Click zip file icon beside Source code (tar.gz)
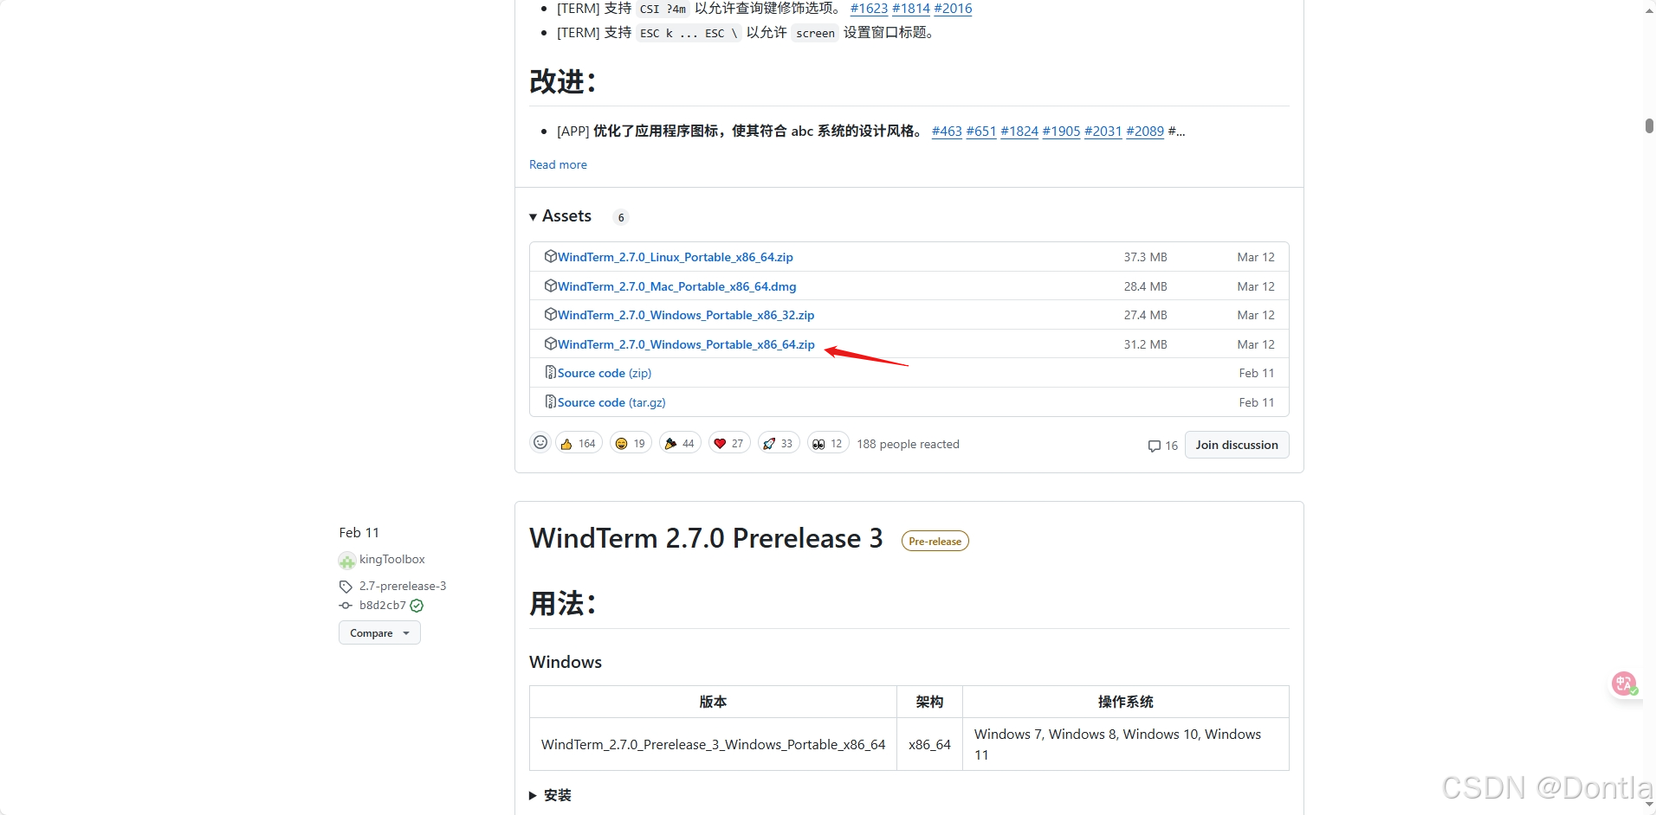1656x815 pixels. (550, 401)
